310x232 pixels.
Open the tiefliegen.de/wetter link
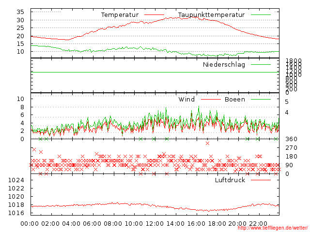(x=273, y=228)
